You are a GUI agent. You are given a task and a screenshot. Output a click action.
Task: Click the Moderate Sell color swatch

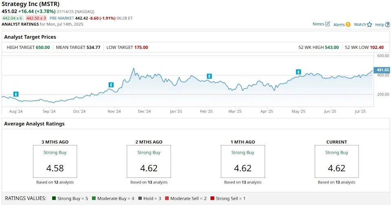coord(167,198)
